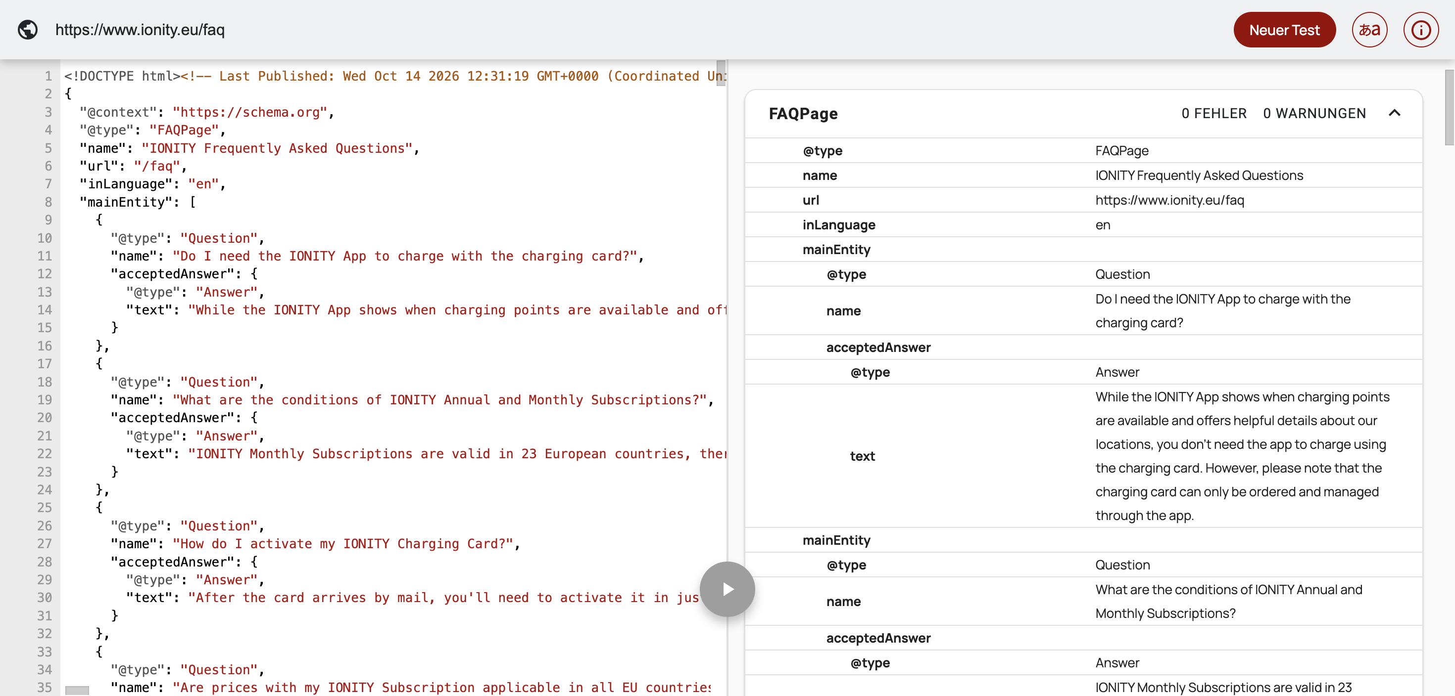The height and width of the screenshot is (696, 1455).
Task: Click code line 1 DOCTYPE declaration
Action: 394,76
